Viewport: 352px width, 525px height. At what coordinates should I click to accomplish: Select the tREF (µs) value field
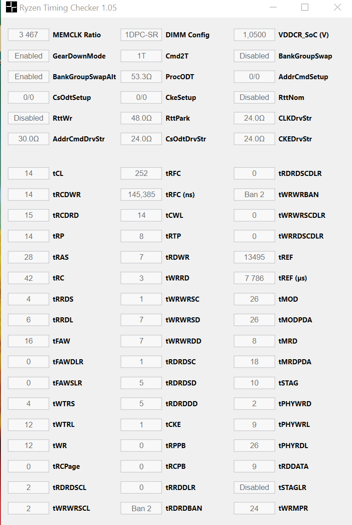coord(254,278)
